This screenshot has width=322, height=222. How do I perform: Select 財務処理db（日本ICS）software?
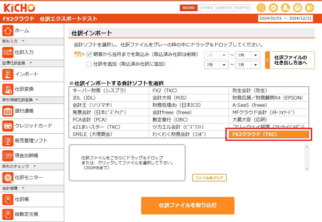[x=189, y=105]
